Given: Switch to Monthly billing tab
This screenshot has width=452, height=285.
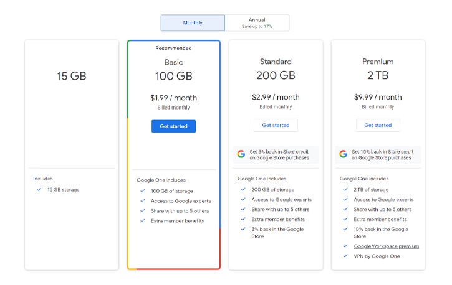Looking at the screenshot, I should point(193,23).
